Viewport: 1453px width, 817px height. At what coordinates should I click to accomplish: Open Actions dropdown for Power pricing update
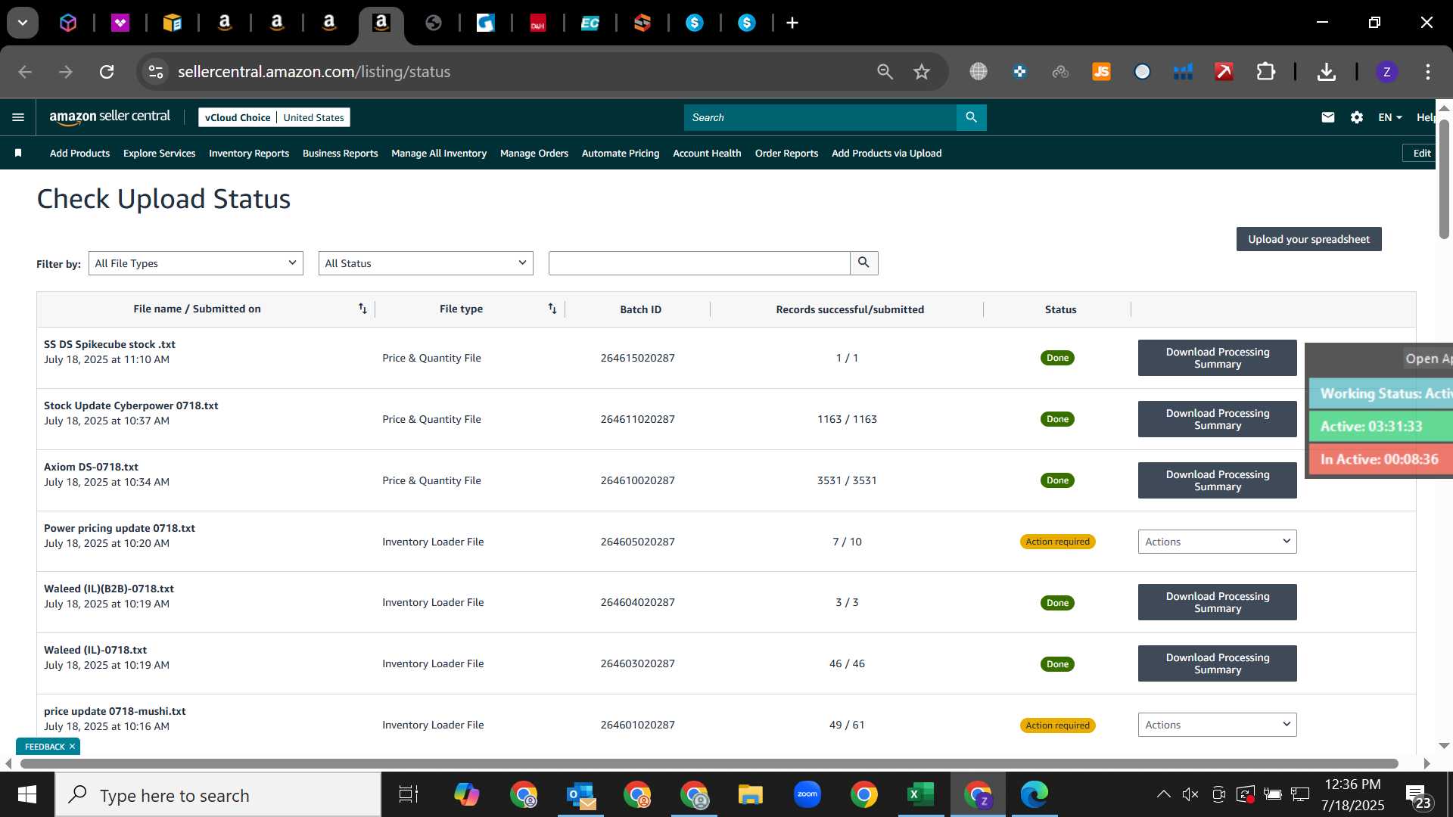click(x=1217, y=542)
